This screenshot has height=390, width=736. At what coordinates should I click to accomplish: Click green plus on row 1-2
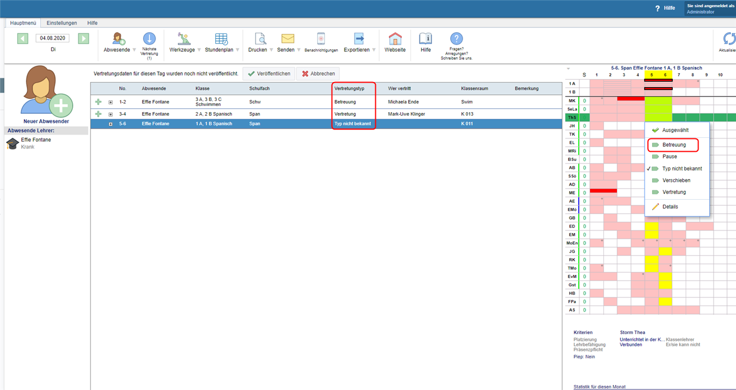click(98, 102)
